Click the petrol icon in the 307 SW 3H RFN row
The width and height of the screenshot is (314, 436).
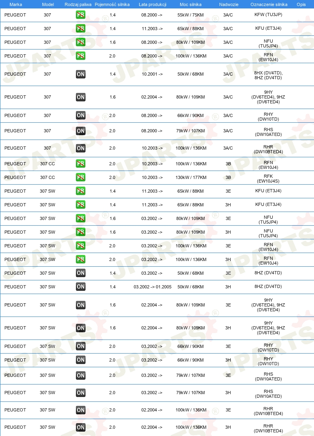[x=81, y=259]
